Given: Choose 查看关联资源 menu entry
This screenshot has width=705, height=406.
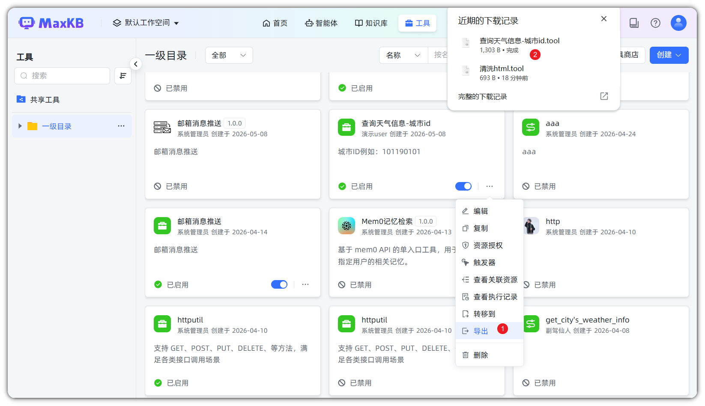Looking at the screenshot, I should point(490,280).
